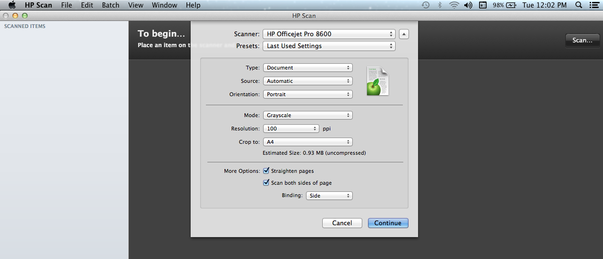Image resolution: width=603 pixels, height=259 pixels.
Task: Open the Wi-Fi status menu
Action: [454, 5]
